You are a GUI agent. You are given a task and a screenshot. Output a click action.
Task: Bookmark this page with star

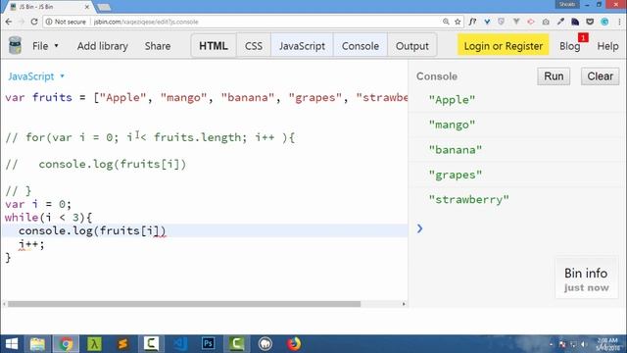click(x=458, y=22)
